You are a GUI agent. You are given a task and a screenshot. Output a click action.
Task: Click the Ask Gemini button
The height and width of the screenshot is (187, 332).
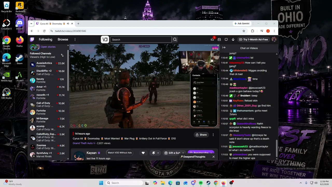242,23
